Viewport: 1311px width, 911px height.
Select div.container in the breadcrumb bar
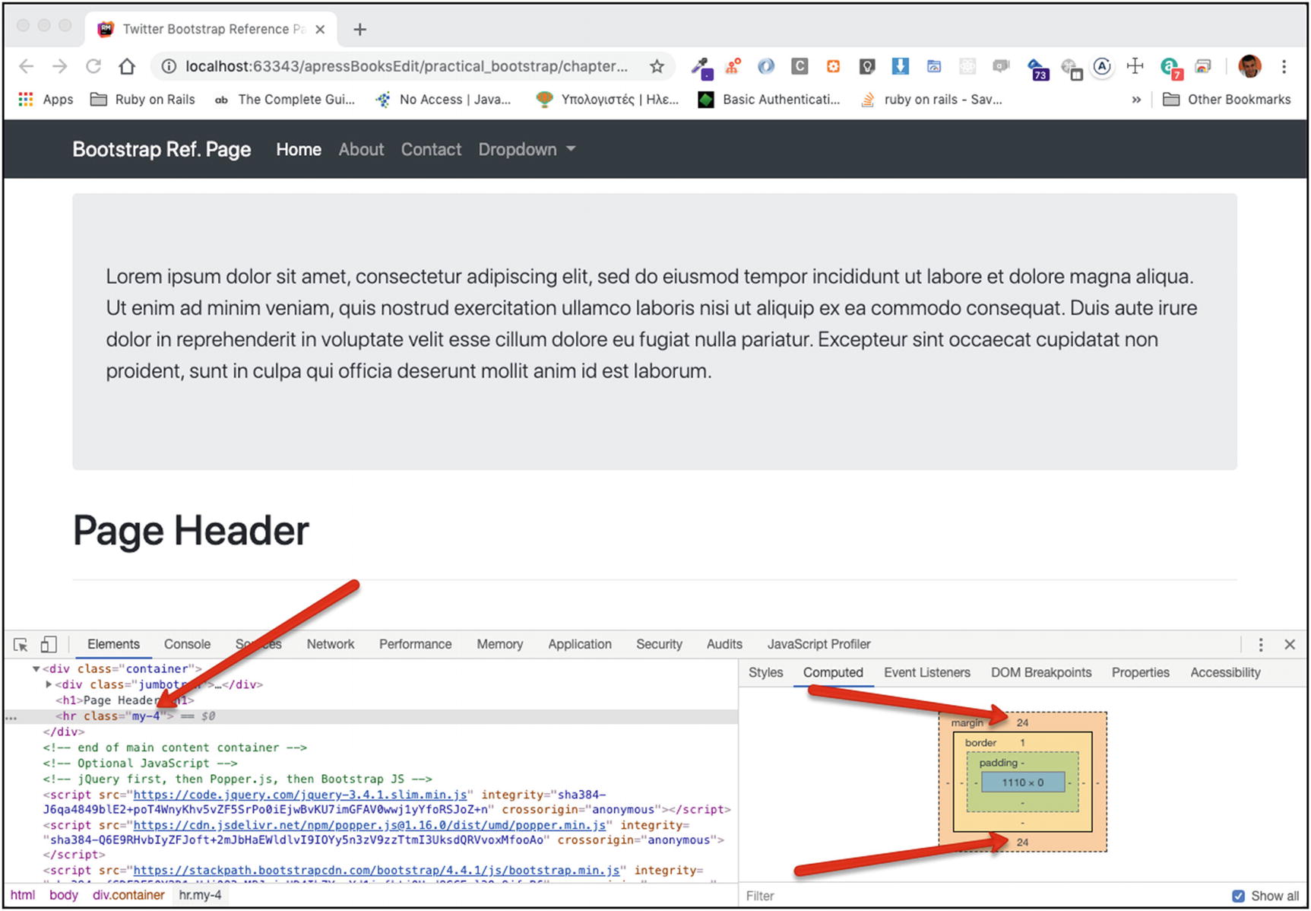coord(128,895)
